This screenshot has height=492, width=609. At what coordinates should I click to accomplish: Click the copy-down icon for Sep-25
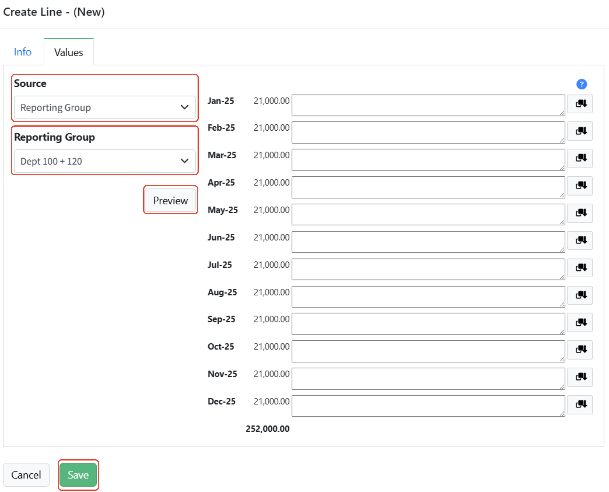click(581, 322)
